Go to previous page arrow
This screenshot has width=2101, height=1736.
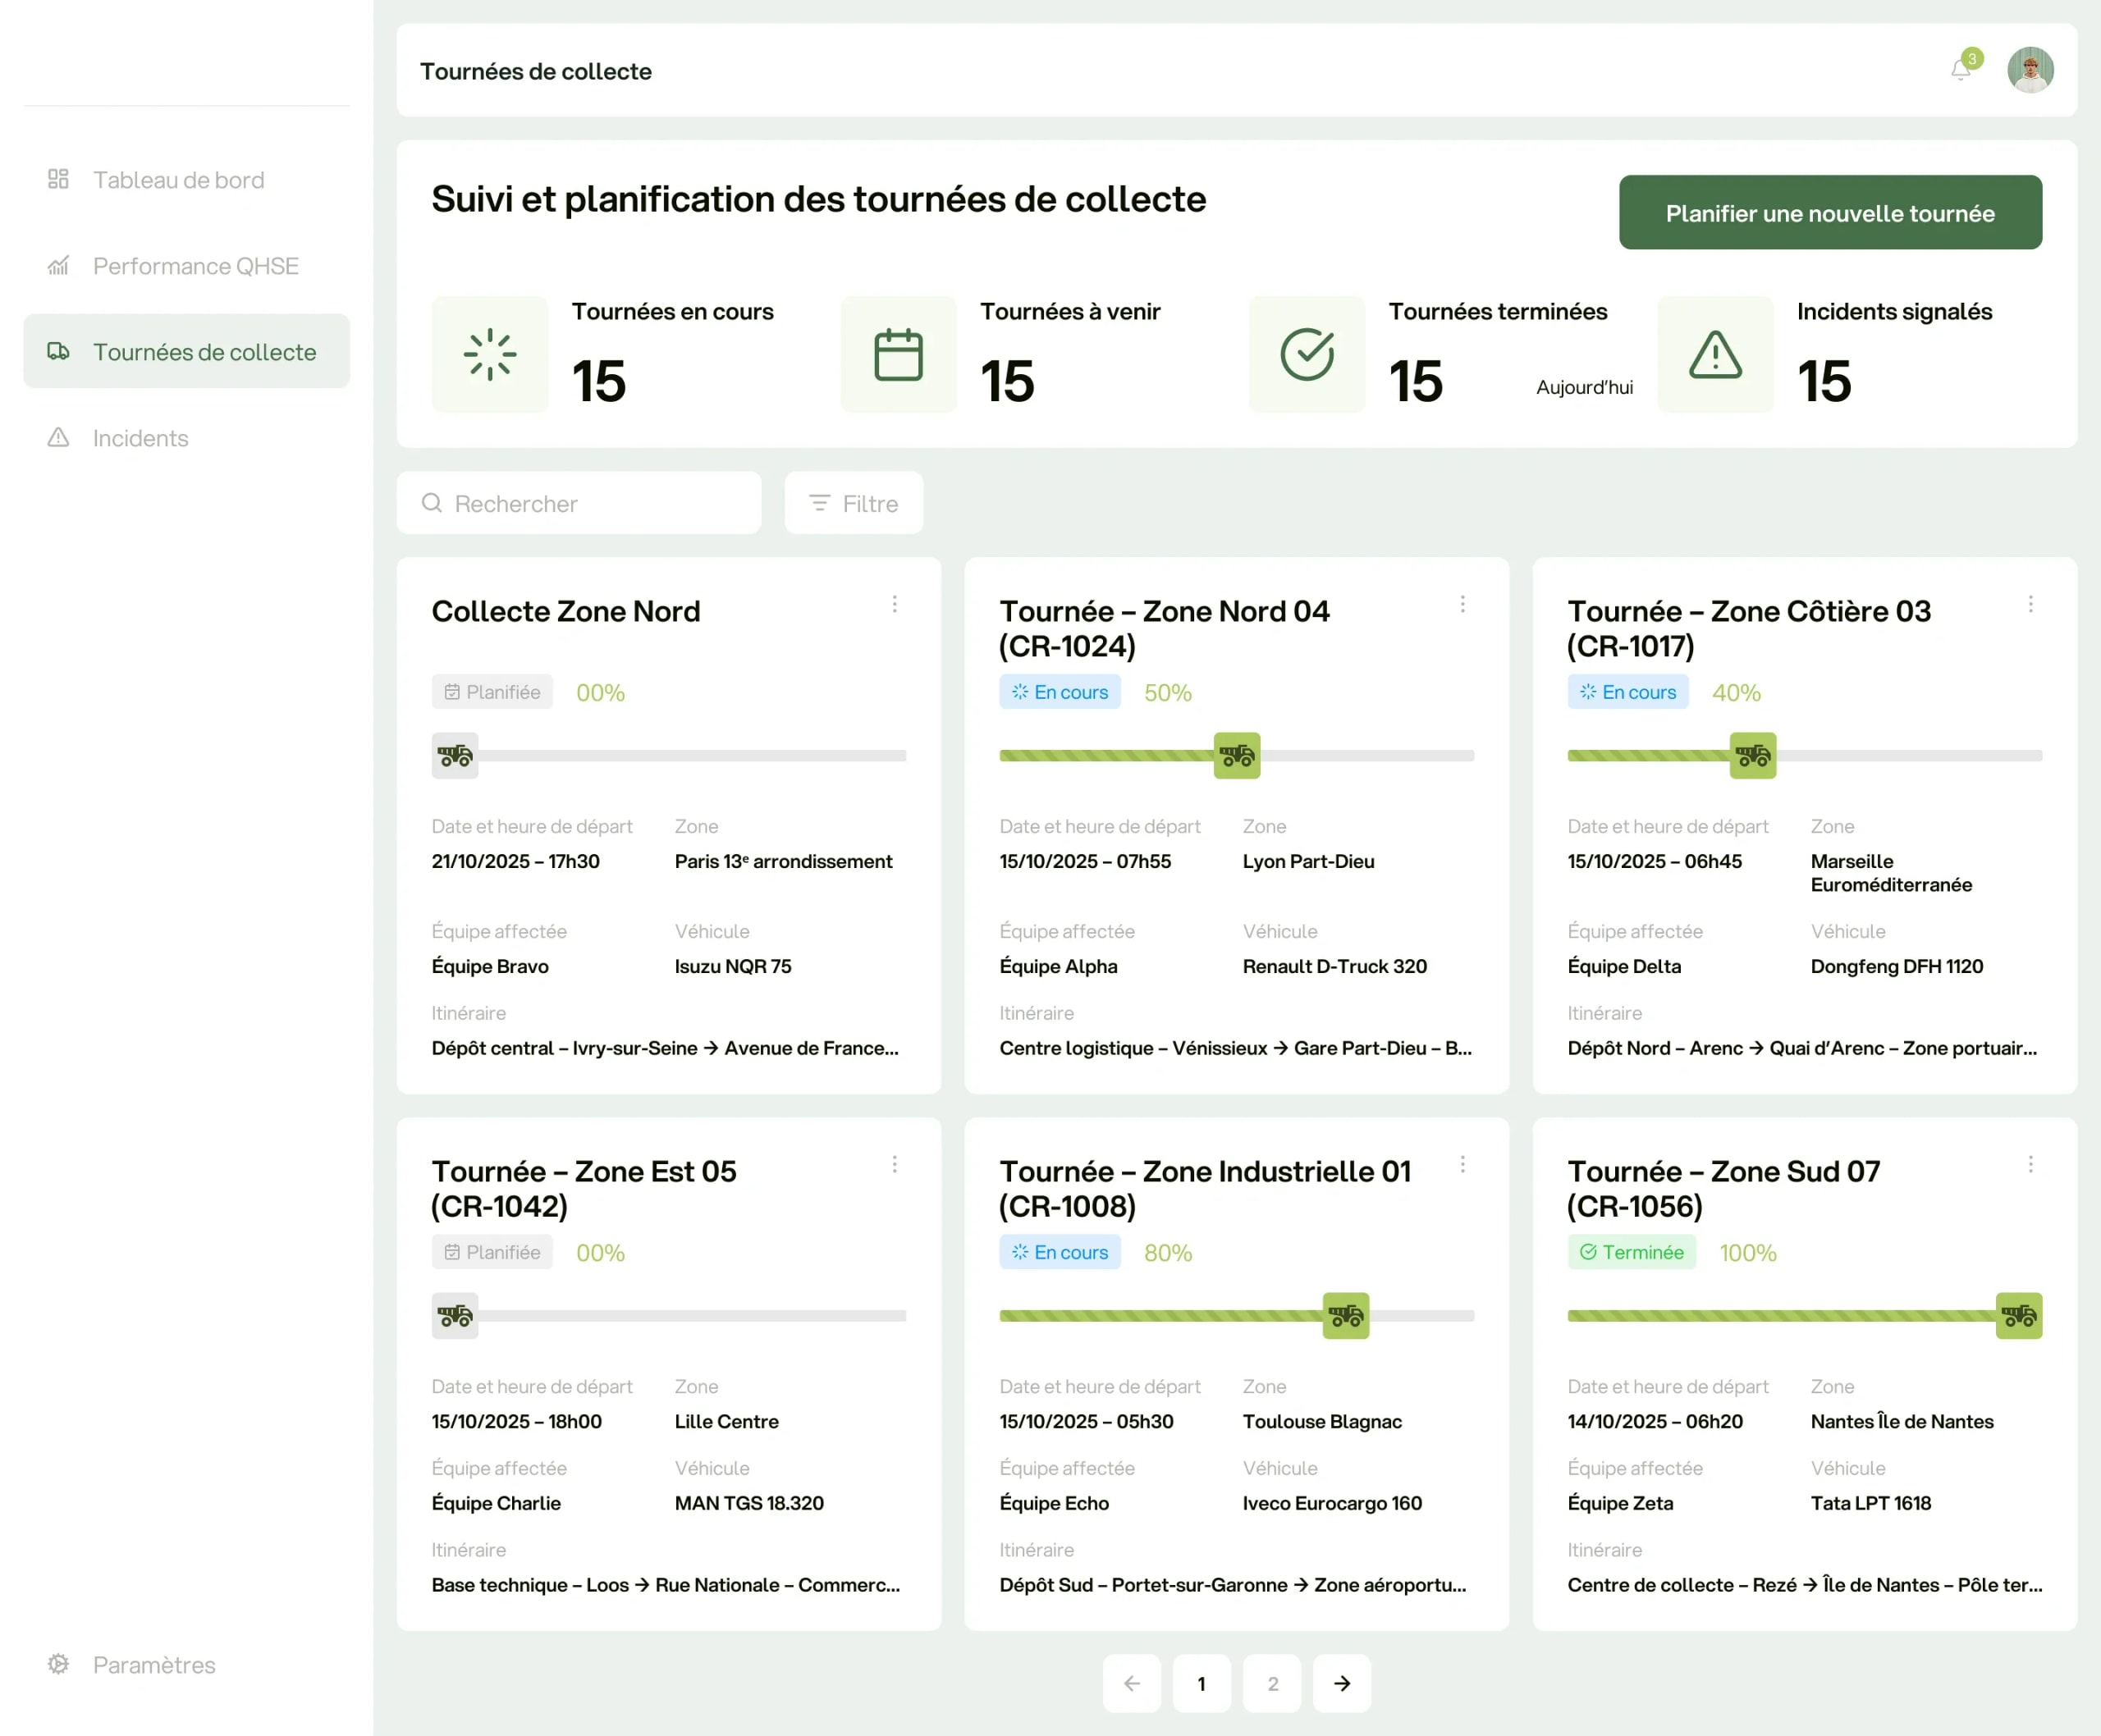1132,1683
